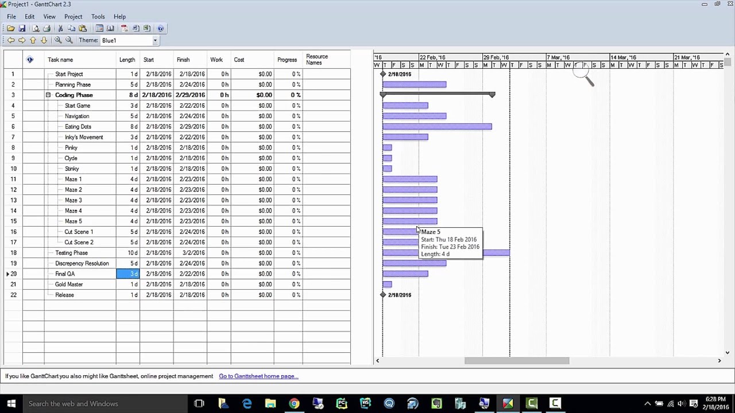Screen dimensions: 735x413
Task: Zoom out with the magnifier minus icon
Action: tap(69, 40)
